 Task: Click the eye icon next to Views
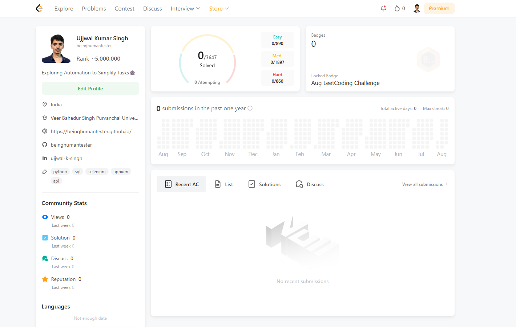click(x=45, y=217)
